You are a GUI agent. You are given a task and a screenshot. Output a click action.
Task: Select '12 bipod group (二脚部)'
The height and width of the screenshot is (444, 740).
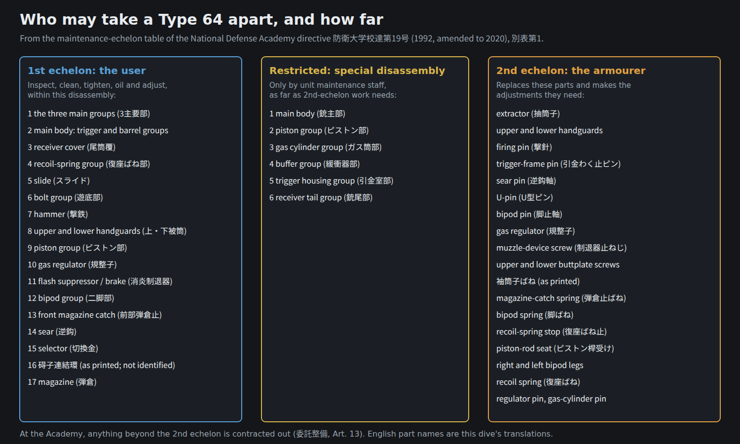[71, 298]
